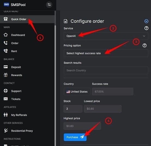Click the Search results label

73,63
